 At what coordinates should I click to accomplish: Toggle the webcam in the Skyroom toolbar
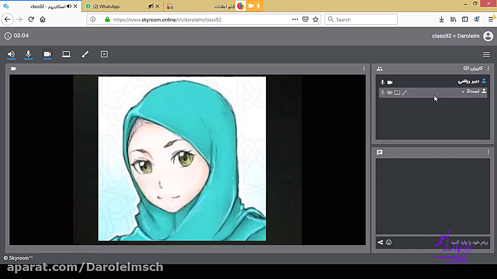tap(47, 54)
